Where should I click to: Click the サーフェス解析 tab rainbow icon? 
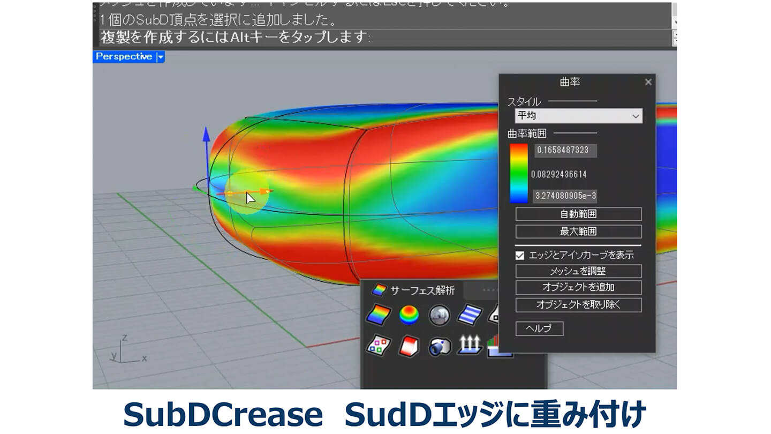(x=380, y=290)
